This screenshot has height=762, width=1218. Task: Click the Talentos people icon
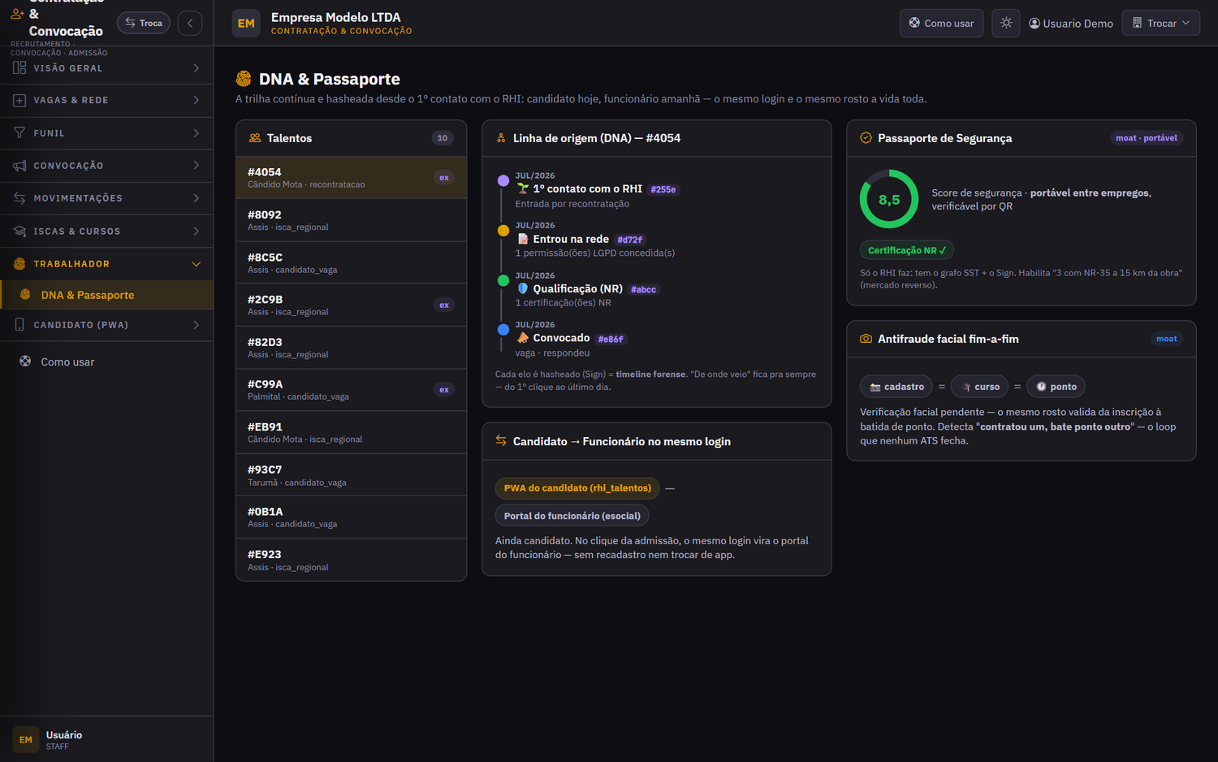point(255,138)
